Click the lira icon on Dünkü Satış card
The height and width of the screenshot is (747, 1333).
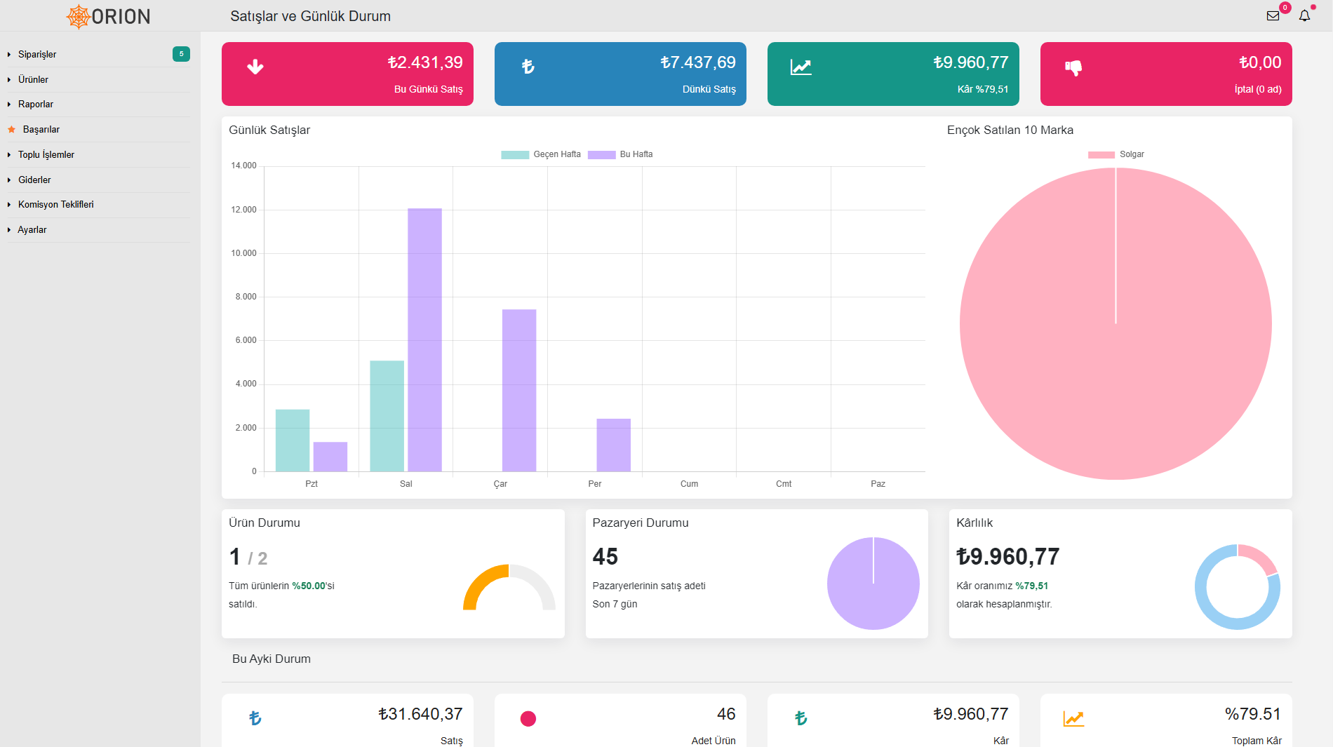pos(528,67)
